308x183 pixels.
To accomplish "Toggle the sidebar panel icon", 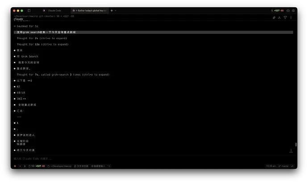I will click(29, 11).
